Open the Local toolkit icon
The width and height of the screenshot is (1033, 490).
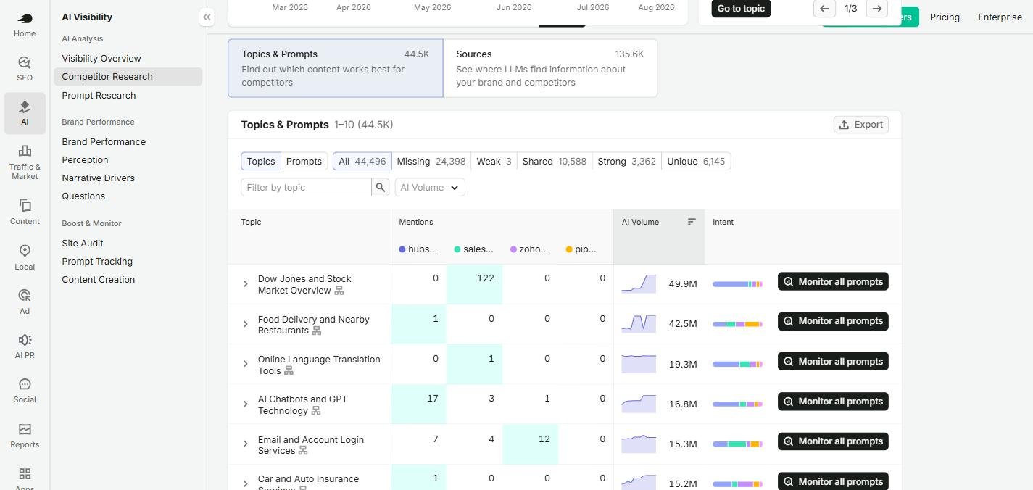pyautogui.click(x=25, y=257)
